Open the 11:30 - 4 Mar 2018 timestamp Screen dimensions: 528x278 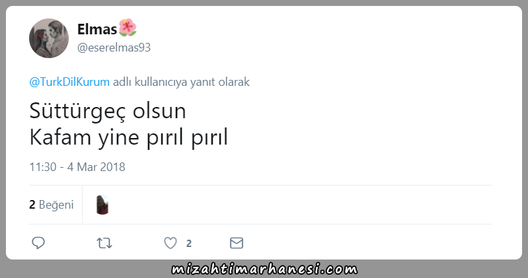[77, 167]
